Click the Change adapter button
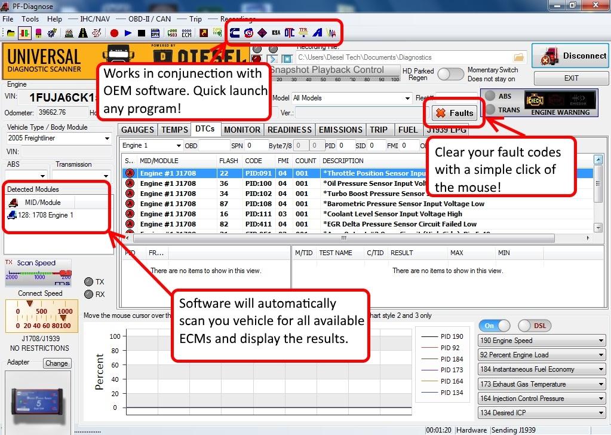611x435 pixels. 57,363
